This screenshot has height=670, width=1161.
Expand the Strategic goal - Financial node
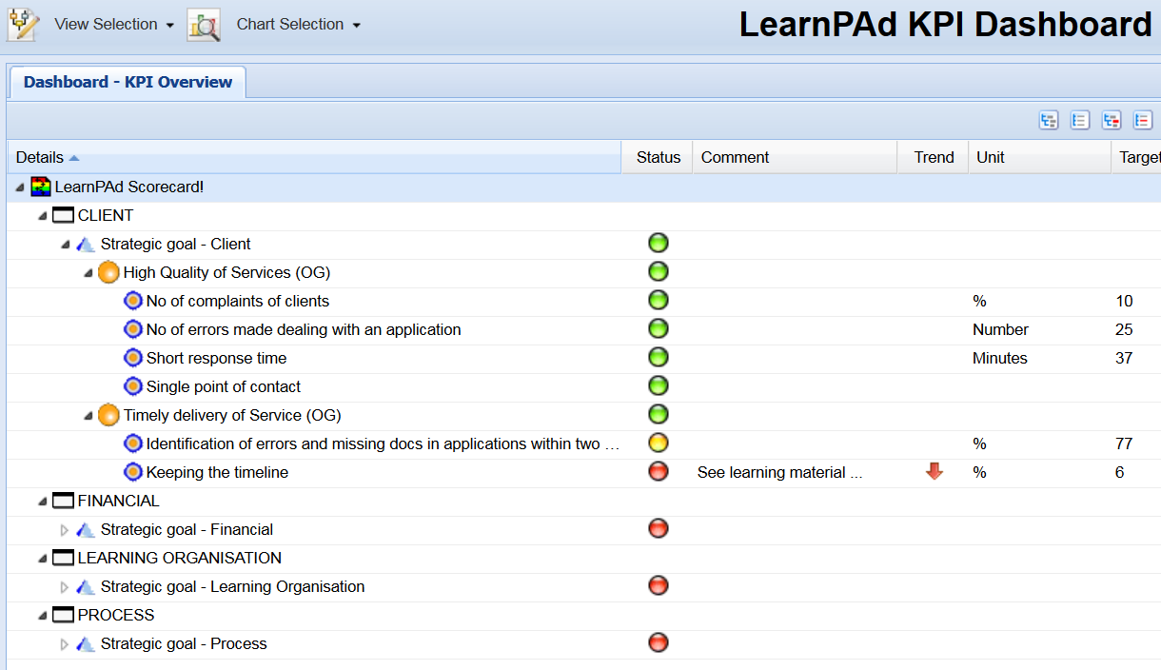(65, 530)
